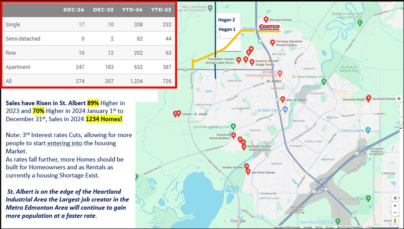Click the Romaya Homes map pin
The width and height of the screenshot is (404, 229).
266,20
